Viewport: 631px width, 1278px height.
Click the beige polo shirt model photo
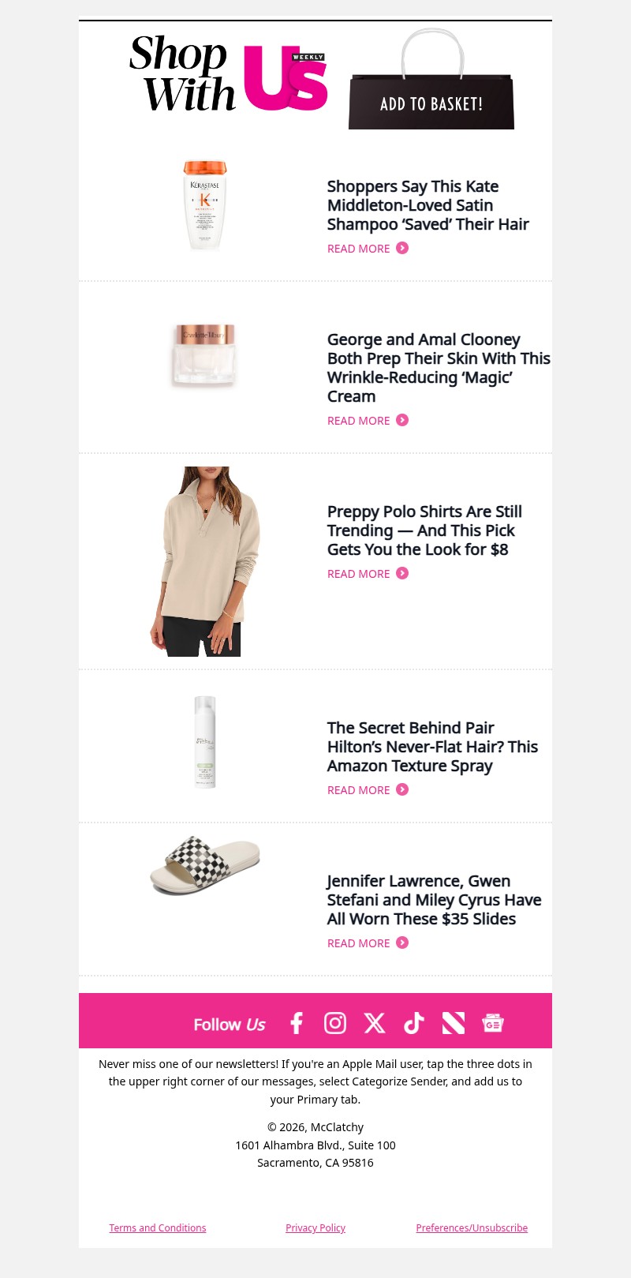pos(205,561)
